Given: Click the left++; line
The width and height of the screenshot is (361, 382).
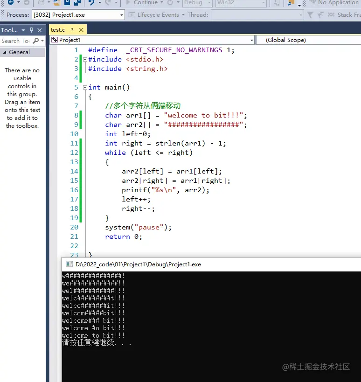Looking at the screenshot, I should 136,199.
